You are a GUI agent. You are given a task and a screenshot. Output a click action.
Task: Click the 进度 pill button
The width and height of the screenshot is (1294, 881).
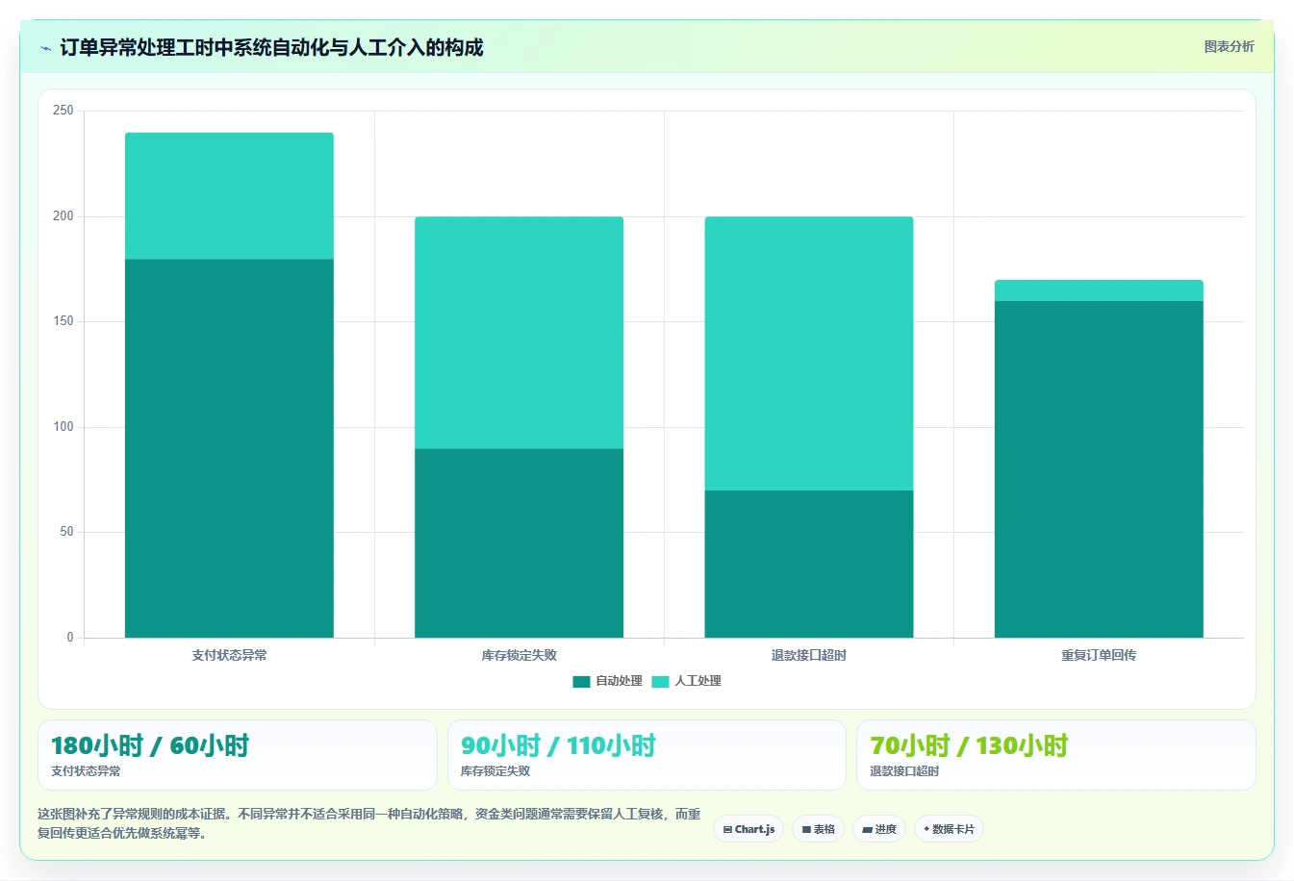[x=879, y=829]
